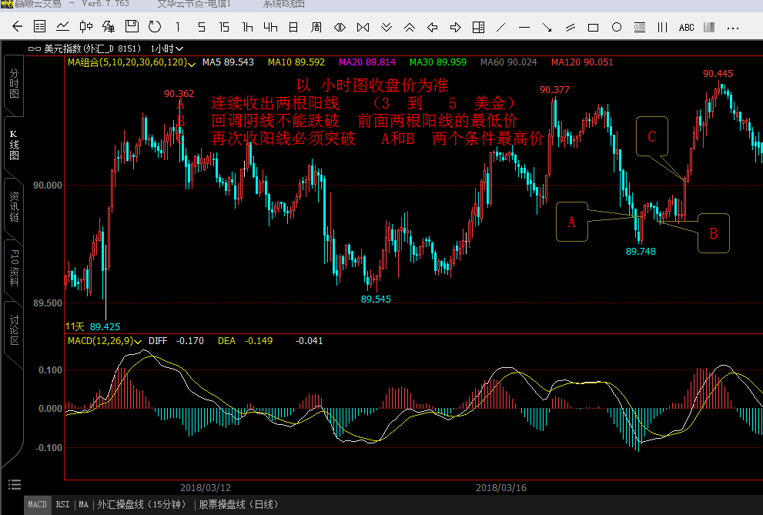Viewport: 763px width, 515px height.
Task: Select the rectangle drawing tool
Action: [x=593, y=28]
